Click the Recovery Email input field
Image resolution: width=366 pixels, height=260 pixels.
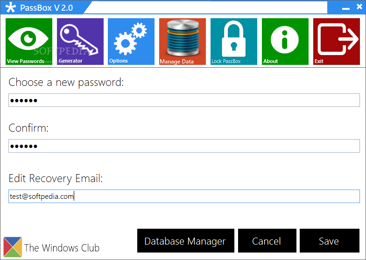point(184,196)
